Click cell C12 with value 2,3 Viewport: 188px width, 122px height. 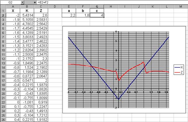point(41,59)
